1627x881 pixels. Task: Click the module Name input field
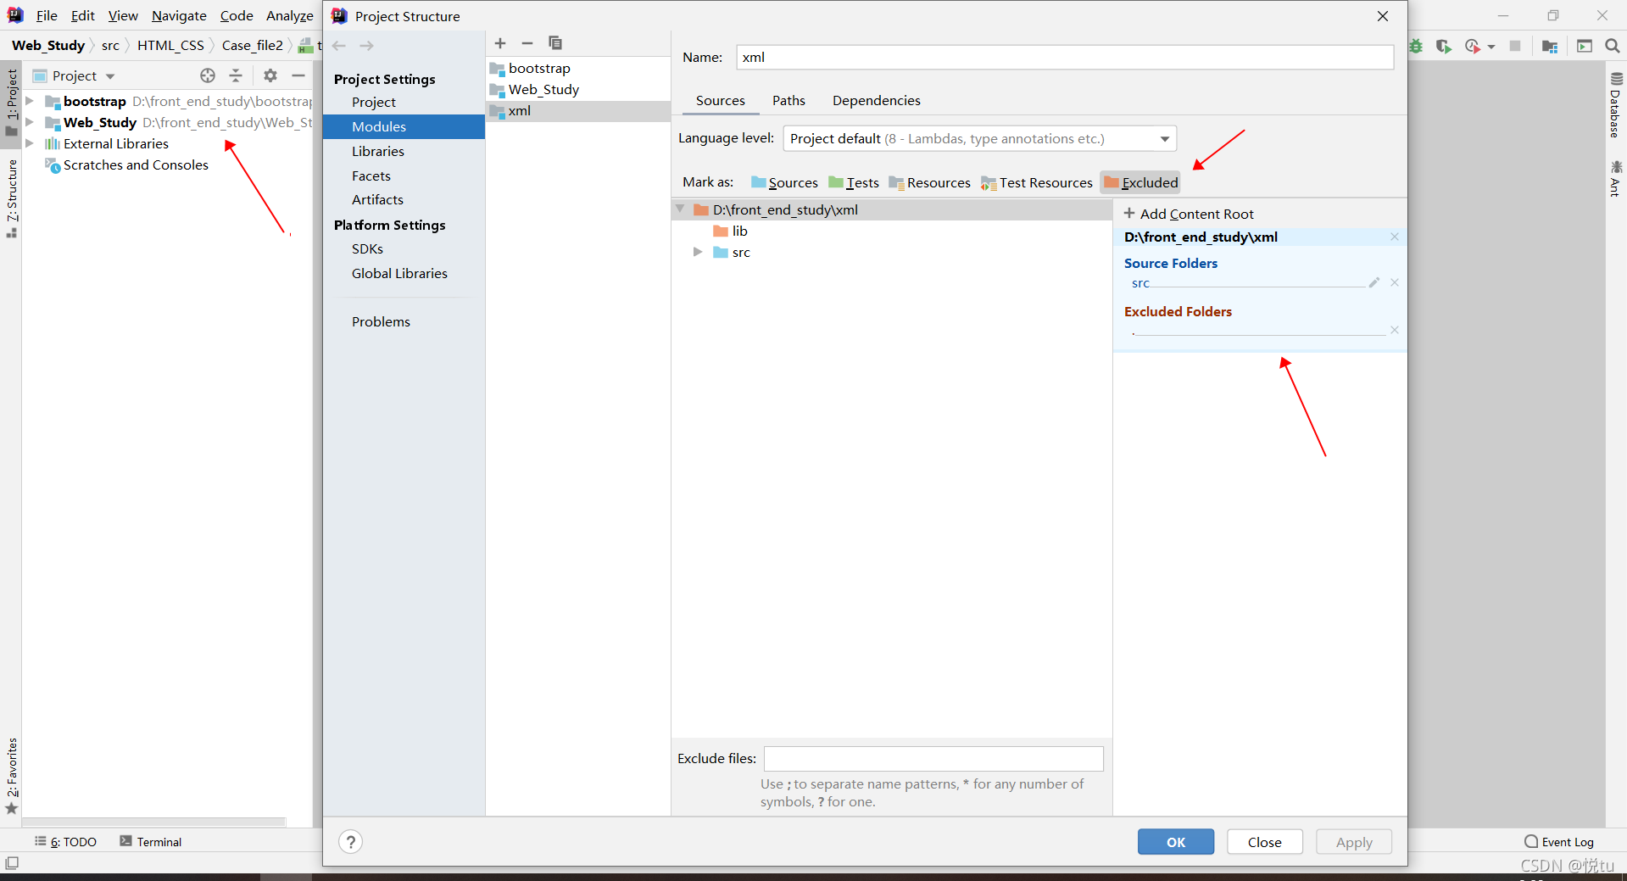pyautogui.click(x=1065, y=57)
